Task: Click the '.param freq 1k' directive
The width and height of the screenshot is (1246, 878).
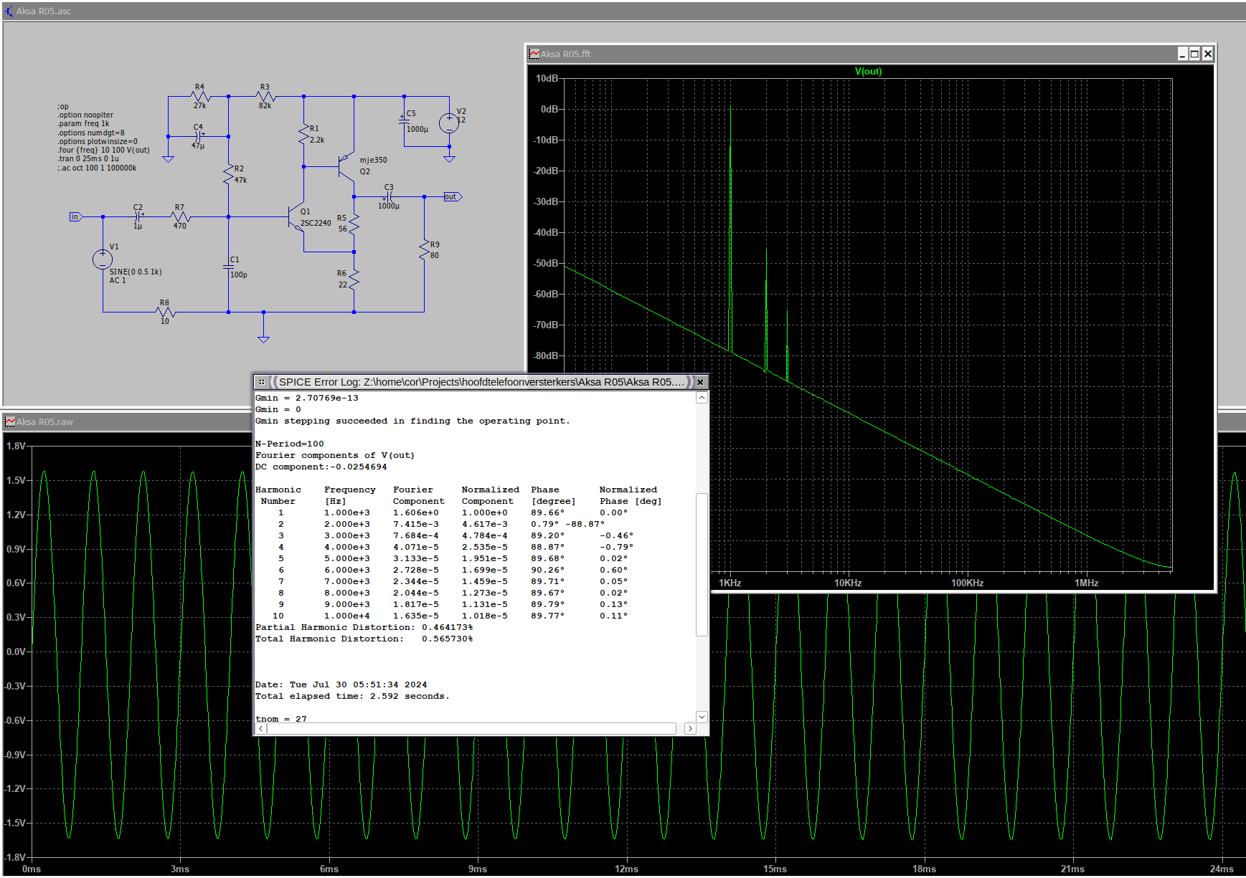Action: point(83,124)
